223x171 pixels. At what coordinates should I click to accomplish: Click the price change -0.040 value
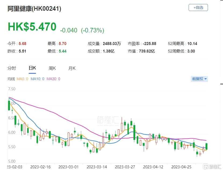(69, 30)
